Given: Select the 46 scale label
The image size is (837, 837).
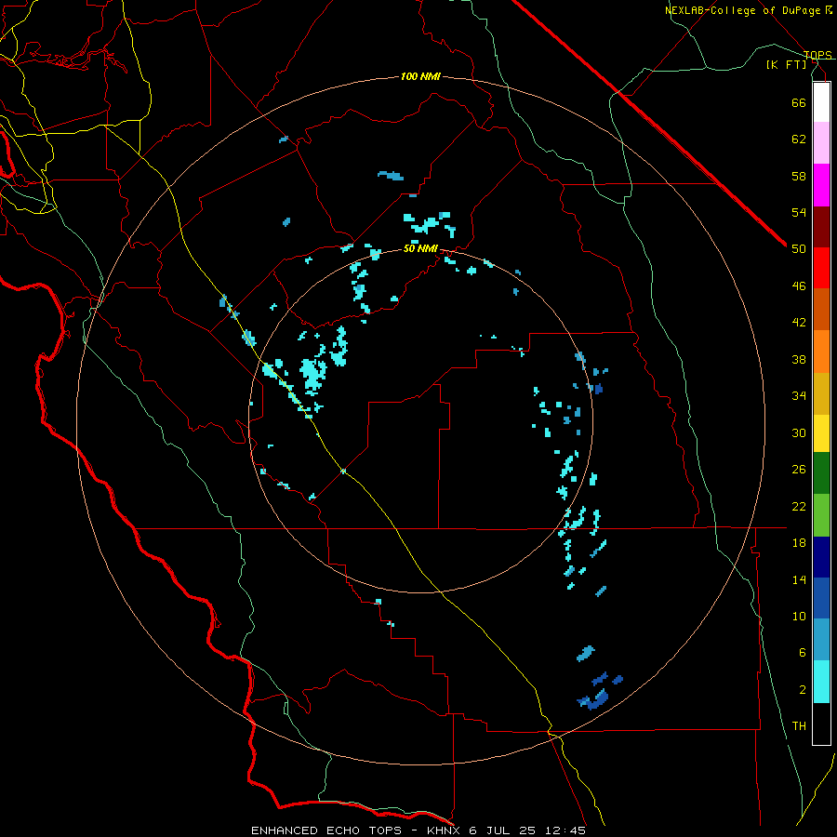Looking at the screenshot, I should [799, 286].
